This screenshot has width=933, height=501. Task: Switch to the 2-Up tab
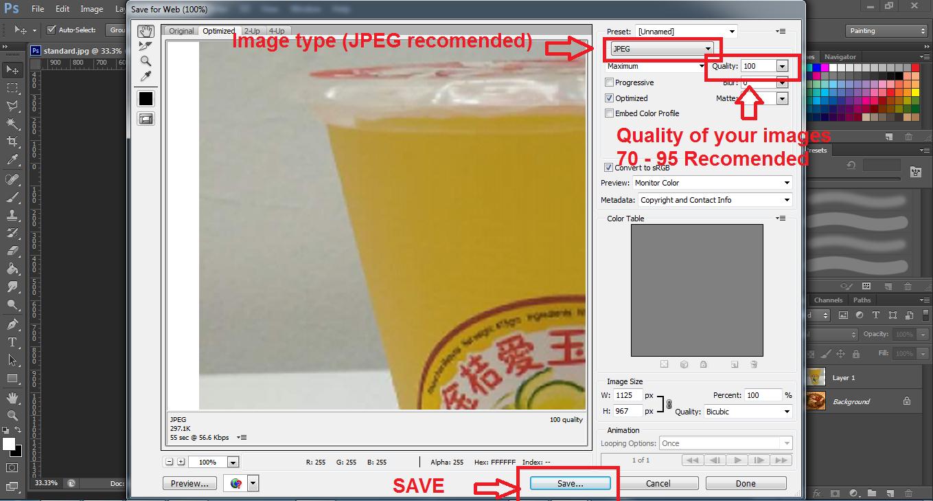coord(252,31)
